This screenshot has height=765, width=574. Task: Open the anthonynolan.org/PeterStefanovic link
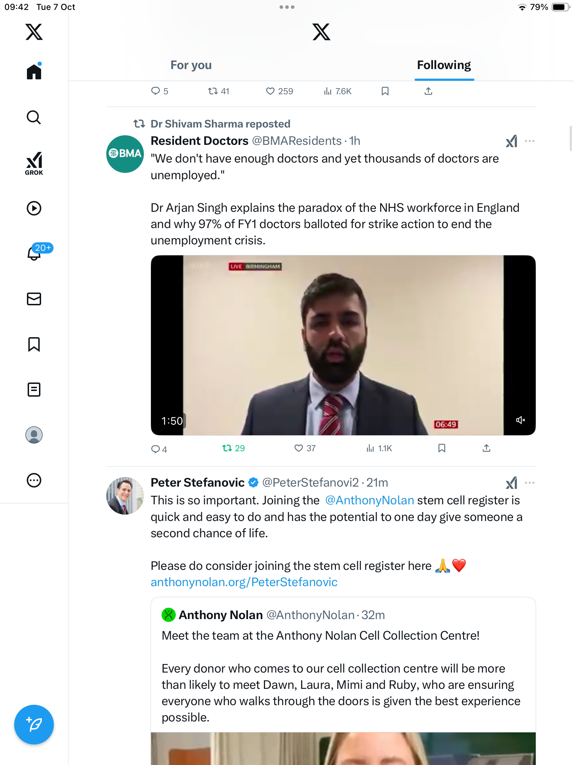pyautogui.click(x=244, y=582)
